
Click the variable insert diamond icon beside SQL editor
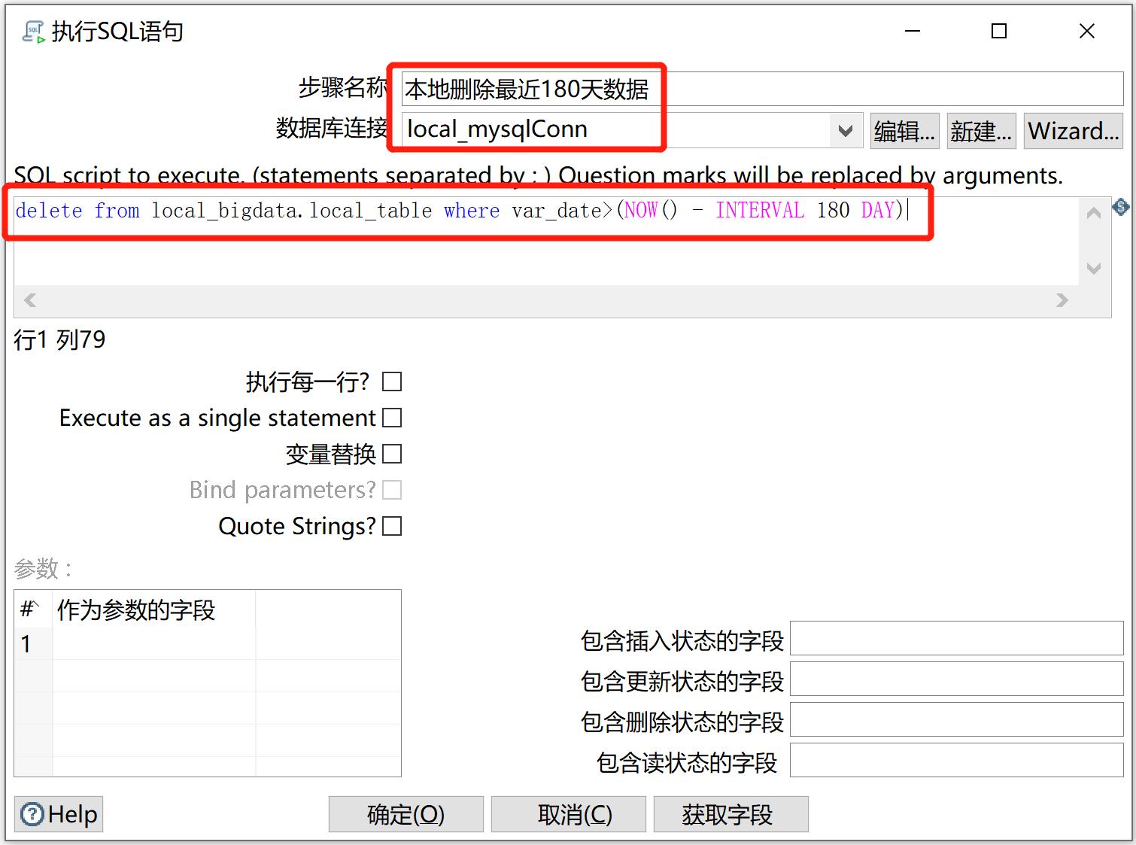pyautogui.click(x=1120, y=207)
